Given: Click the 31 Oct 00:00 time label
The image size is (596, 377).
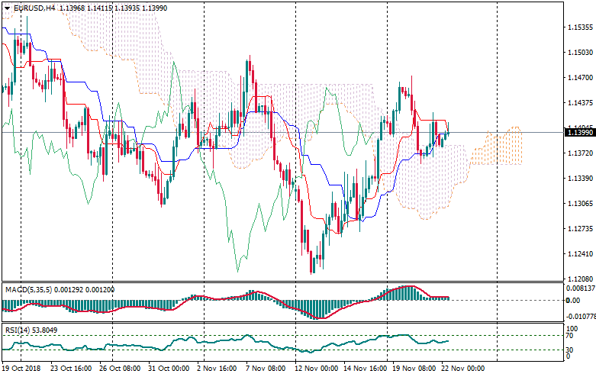Looking at the screenshot, I should (167, 368).
